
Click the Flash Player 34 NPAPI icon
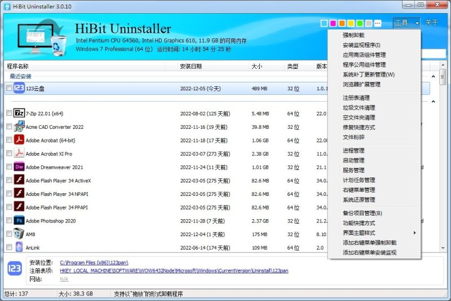click(x=19, y=193)
